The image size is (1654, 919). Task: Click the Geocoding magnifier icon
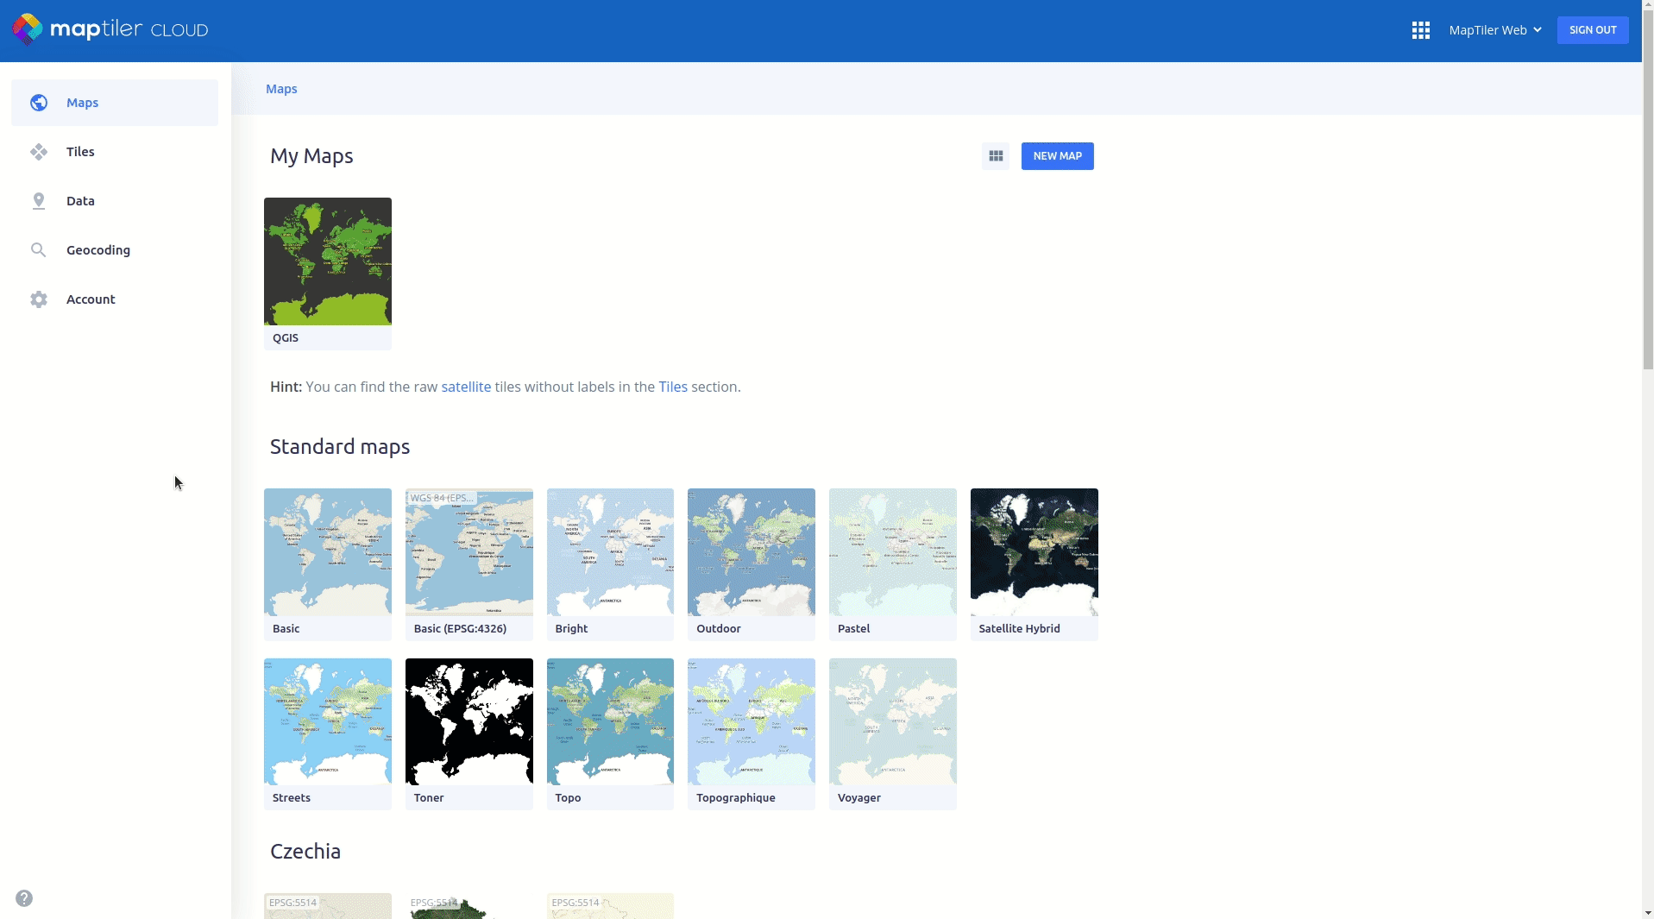coord(39,250)
